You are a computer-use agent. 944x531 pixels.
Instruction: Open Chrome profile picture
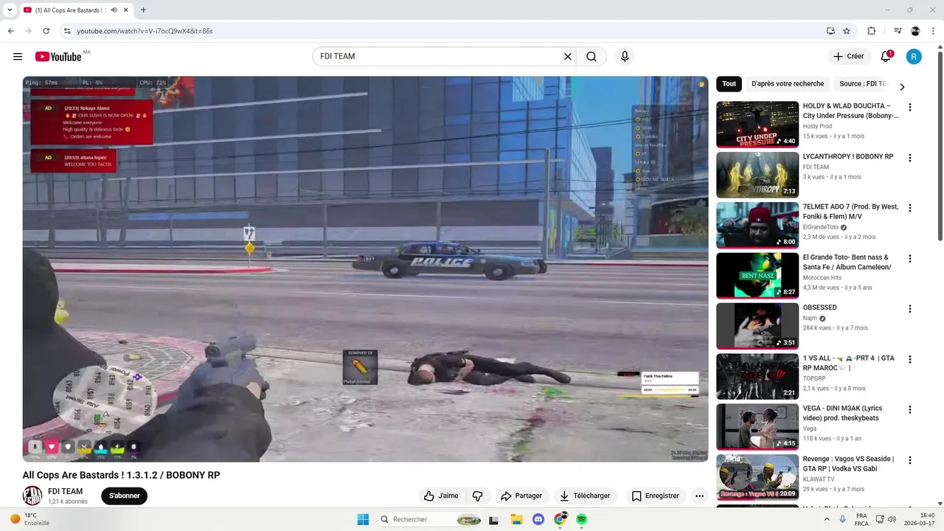click(915, 31)
